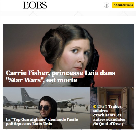This screenshot has width=136, height=130.
Task: Select the Afghan pilot in sunglasses photo
Action: (46, 108)
